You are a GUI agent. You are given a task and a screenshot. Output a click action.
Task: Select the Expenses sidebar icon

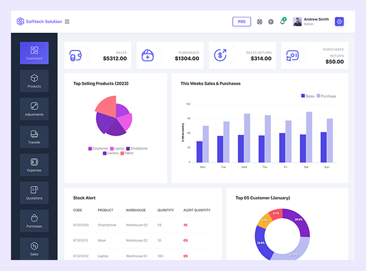pyautogui.click(x=34, y=165)
